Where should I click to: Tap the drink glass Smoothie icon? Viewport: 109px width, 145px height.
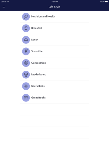(26, 51)
